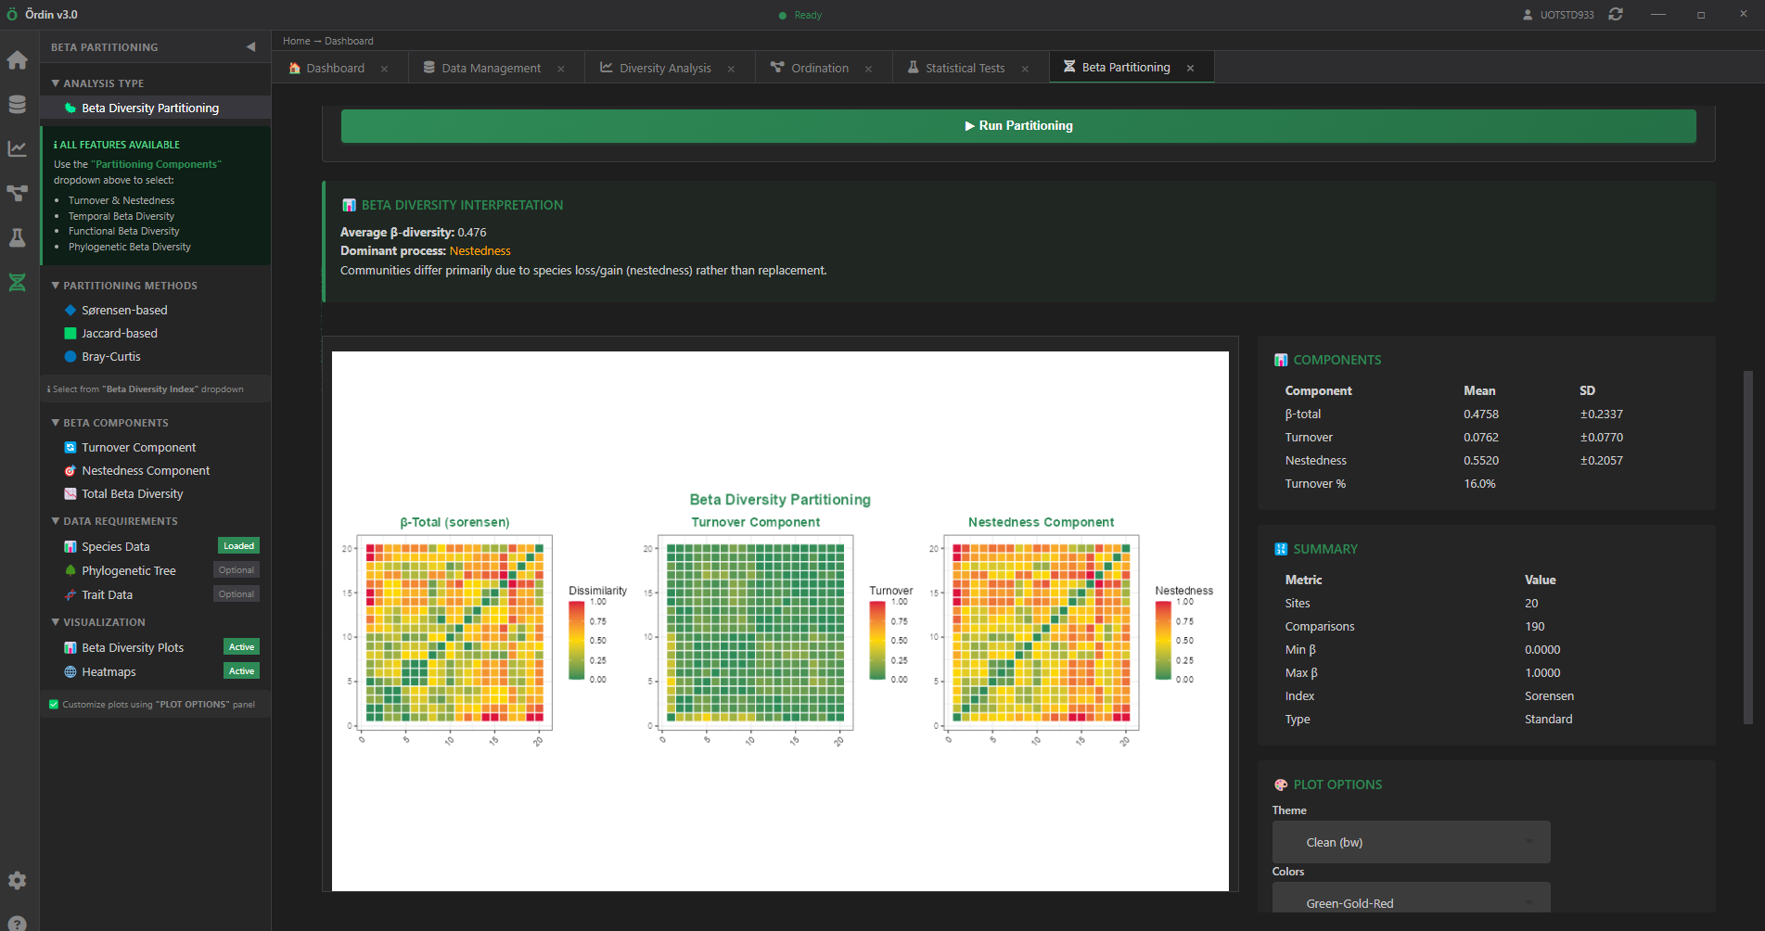Open the line chart sidebar icon
The image size is (1765, 931).
click(x=18, y=149)
